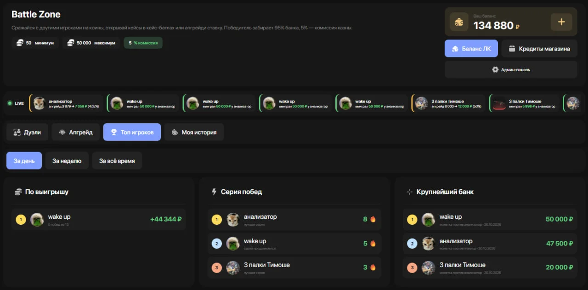The image size is (588, 290).
Task: Click the sparkle icon beside Крупнейший банк
Action: pos(409,192)
